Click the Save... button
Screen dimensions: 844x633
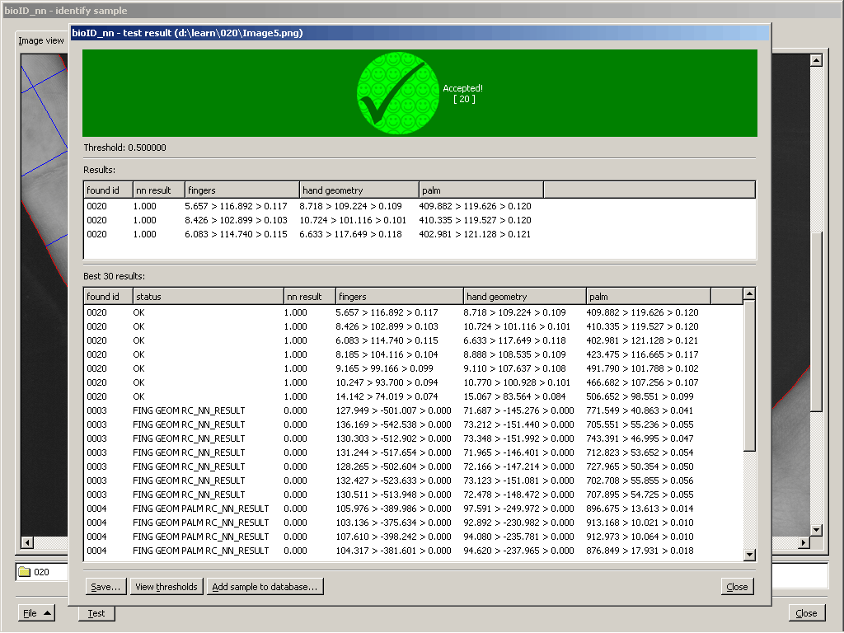[106, 587]
